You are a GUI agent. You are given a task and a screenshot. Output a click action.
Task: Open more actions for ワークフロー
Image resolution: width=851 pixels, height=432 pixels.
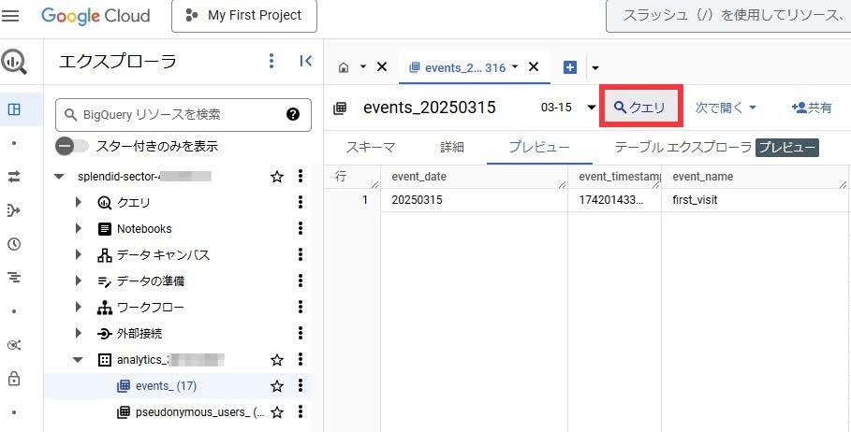(x=301, y=308)
